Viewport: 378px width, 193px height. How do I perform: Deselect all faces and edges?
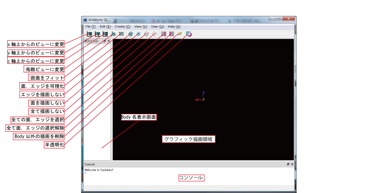click(171, 34)
